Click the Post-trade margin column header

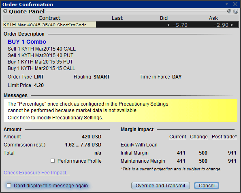tap(224, 137)
